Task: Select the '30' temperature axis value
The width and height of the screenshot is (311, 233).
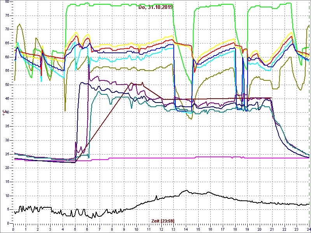Action: (7, 140)
